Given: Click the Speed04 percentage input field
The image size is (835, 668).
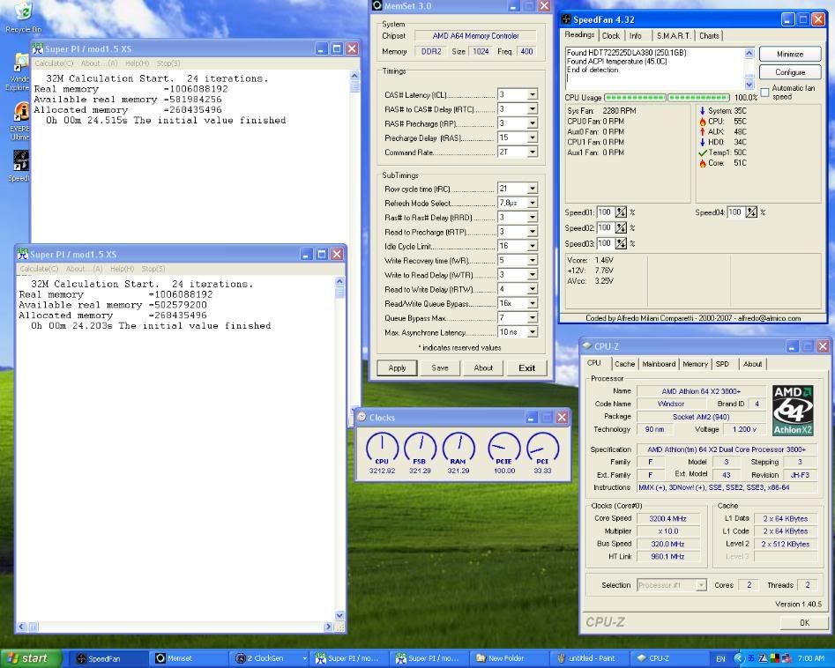Looking at the screenshot, I should (735, 212).
